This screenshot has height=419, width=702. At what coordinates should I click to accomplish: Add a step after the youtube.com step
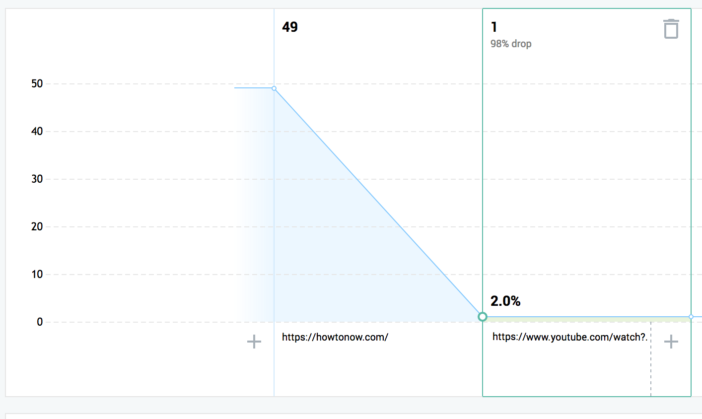[671, 342]
